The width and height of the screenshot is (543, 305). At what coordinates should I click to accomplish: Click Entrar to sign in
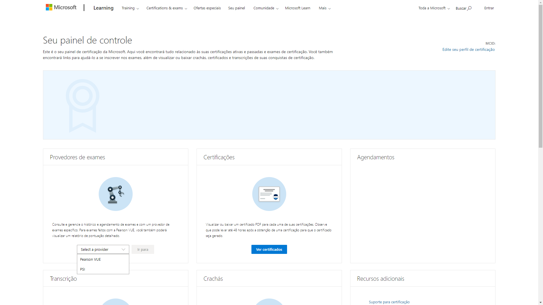click(489, 8)
